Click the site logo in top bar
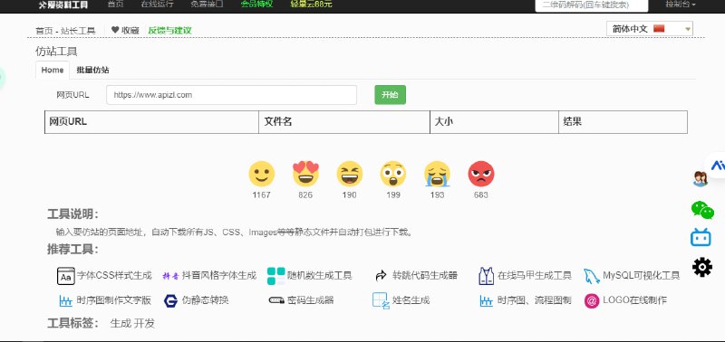This screenshot has height=342, width=725. click(x=63, y=5)
